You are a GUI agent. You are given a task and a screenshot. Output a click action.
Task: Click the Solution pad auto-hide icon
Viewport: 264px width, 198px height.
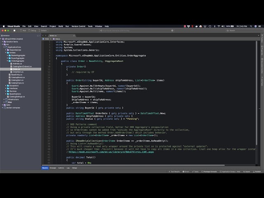coord(38,36)
